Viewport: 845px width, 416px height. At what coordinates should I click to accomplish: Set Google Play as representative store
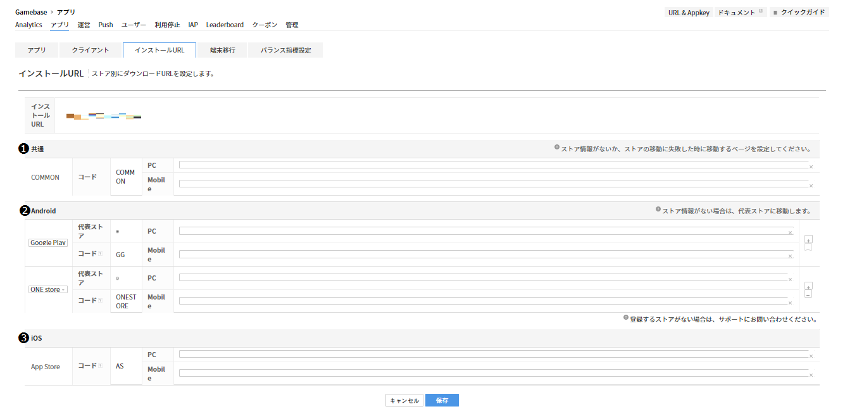[x=118, y=232]
